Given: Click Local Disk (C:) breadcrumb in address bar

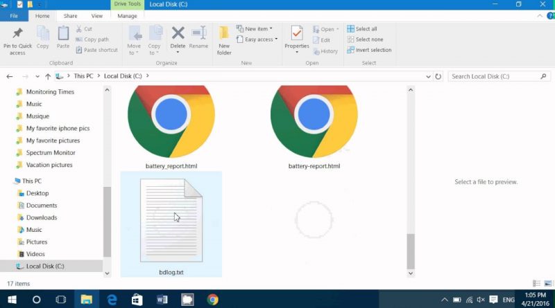Looking at the screenshot, I should [123, 76].
